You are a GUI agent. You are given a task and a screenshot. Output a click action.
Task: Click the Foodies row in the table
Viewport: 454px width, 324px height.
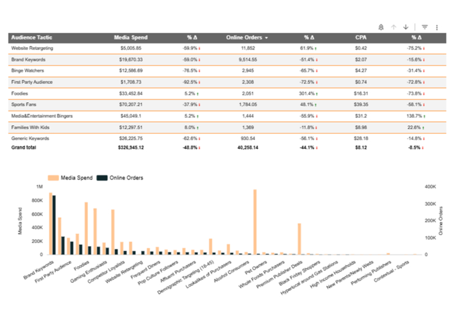point(20,94)
